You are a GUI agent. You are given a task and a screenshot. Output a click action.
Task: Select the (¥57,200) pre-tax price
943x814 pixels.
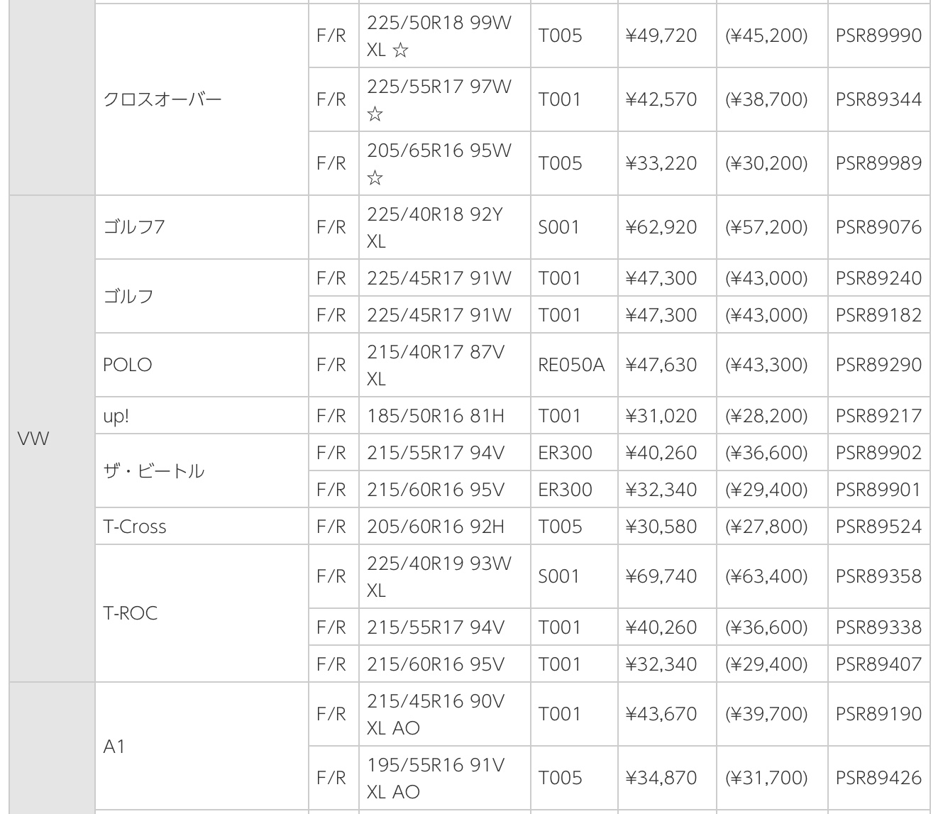tap(766, 227)
